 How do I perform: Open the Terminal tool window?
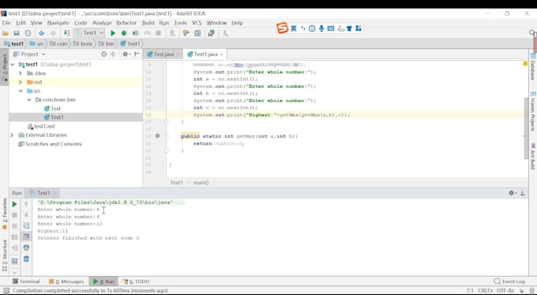[26, 282]
